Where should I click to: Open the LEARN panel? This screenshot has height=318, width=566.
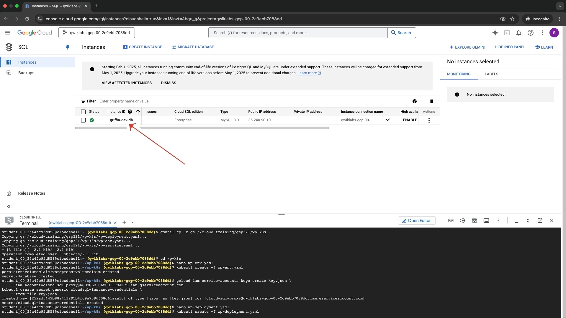544,47
